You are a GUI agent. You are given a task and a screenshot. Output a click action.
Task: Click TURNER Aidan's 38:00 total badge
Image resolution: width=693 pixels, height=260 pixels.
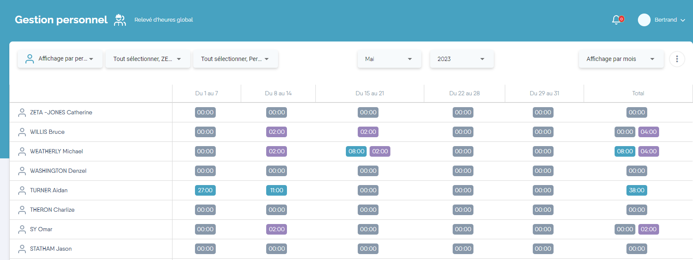637,191
